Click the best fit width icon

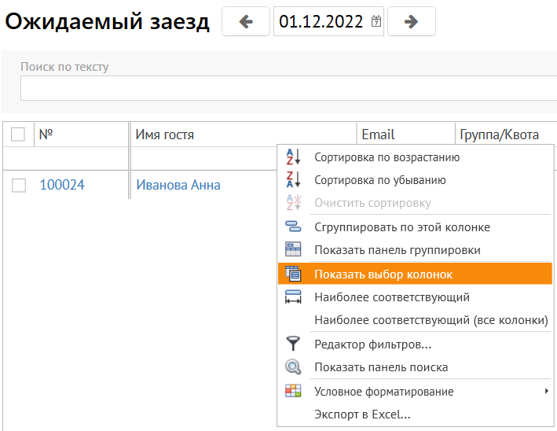(x=292, y=297)
